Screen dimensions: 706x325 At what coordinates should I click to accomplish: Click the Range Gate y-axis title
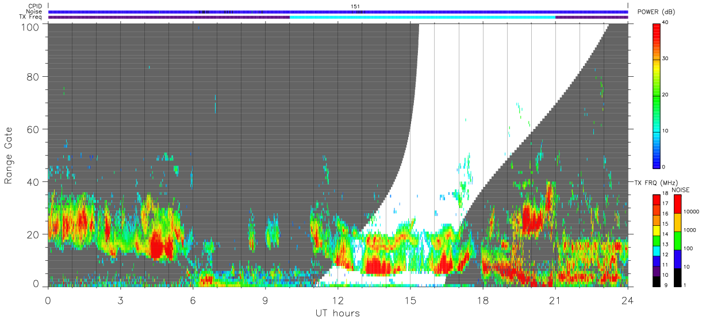[9, 155]
